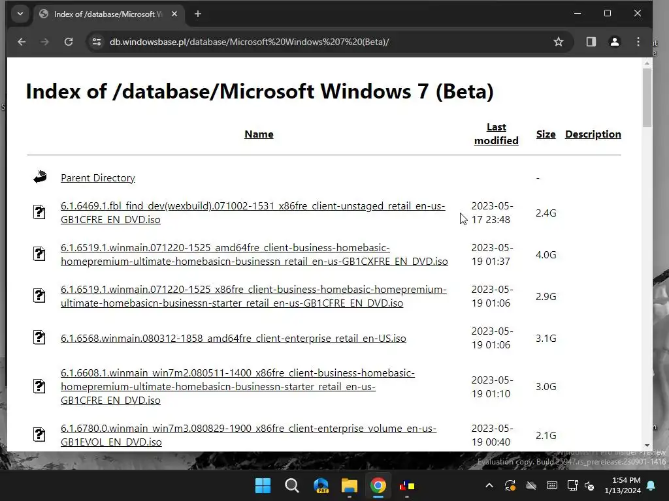669x501 pixels.
Task: Open the Chrome side panel
Action: pos(591,42)
